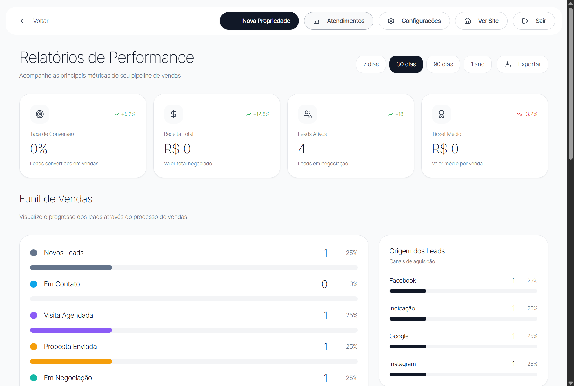The image size is (574, 386).
Task: Open the Atendimentos section
Action: tap(339, 21)
